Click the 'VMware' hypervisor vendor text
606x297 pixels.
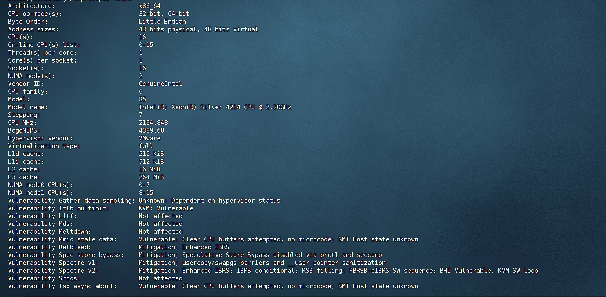[x=150, y=138]
